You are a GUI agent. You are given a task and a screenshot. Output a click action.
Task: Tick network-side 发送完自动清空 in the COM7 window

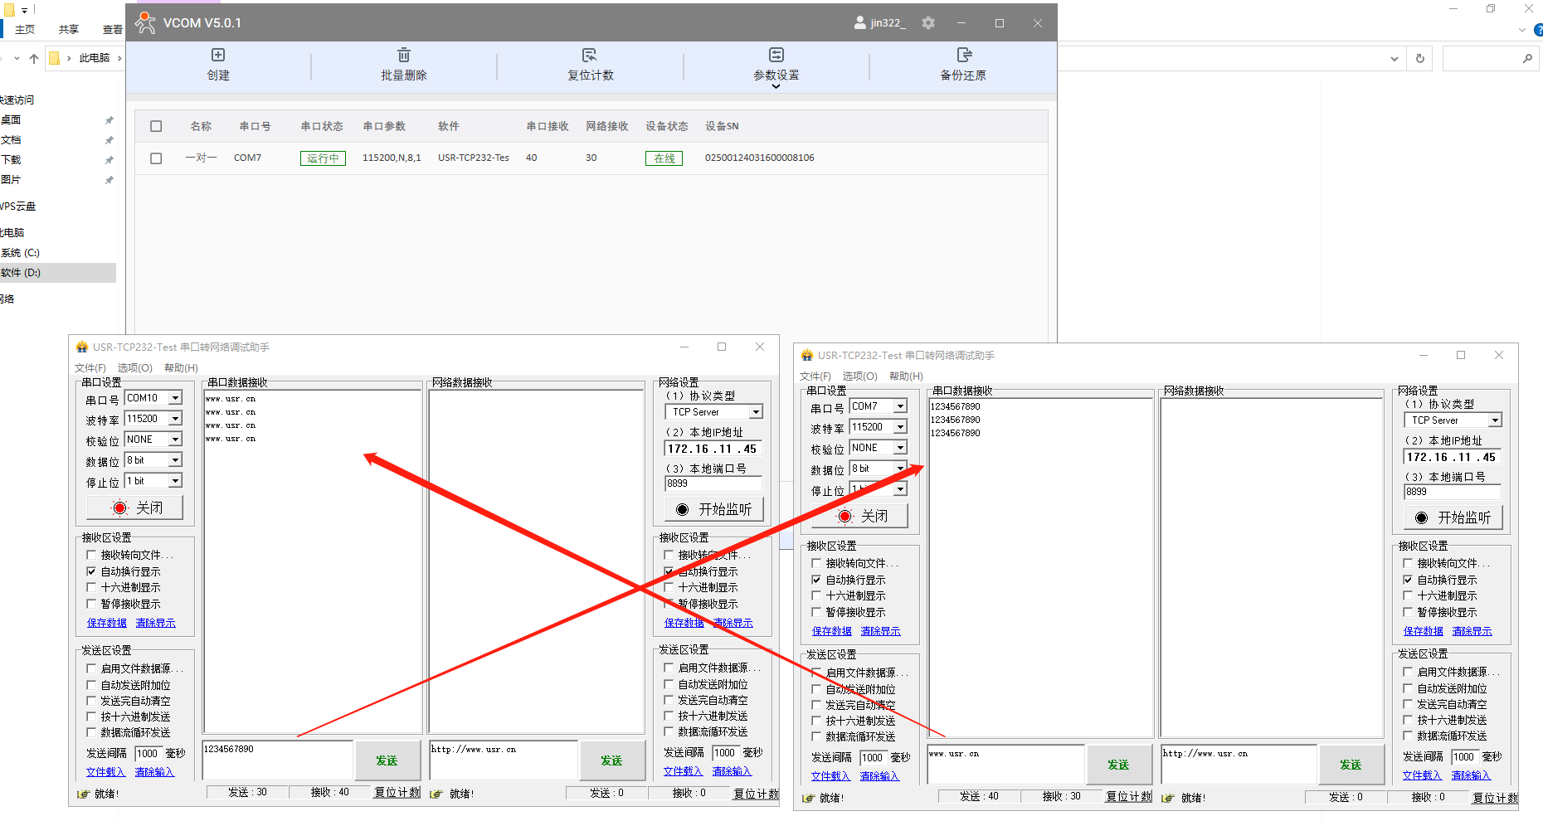tap(1408, 704)
